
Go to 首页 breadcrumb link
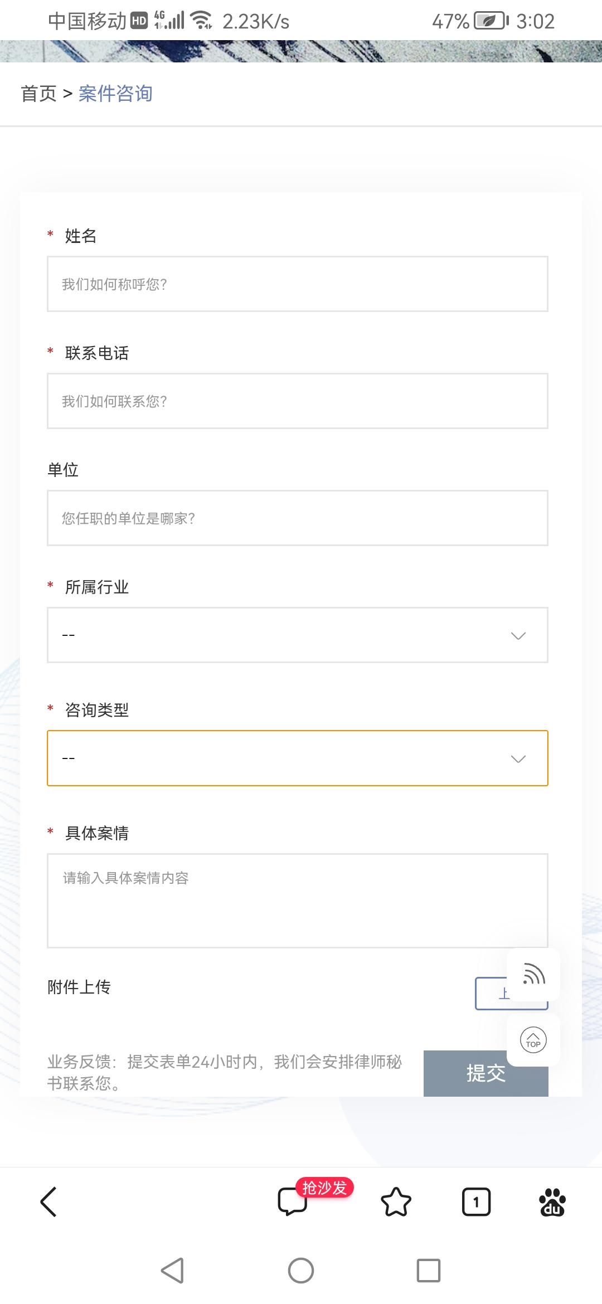[x=39, y=94]
